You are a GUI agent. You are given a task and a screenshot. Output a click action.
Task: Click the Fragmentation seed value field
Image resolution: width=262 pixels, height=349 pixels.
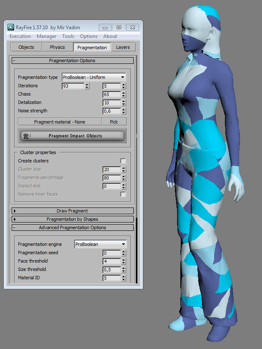click(x=112, y=253)
